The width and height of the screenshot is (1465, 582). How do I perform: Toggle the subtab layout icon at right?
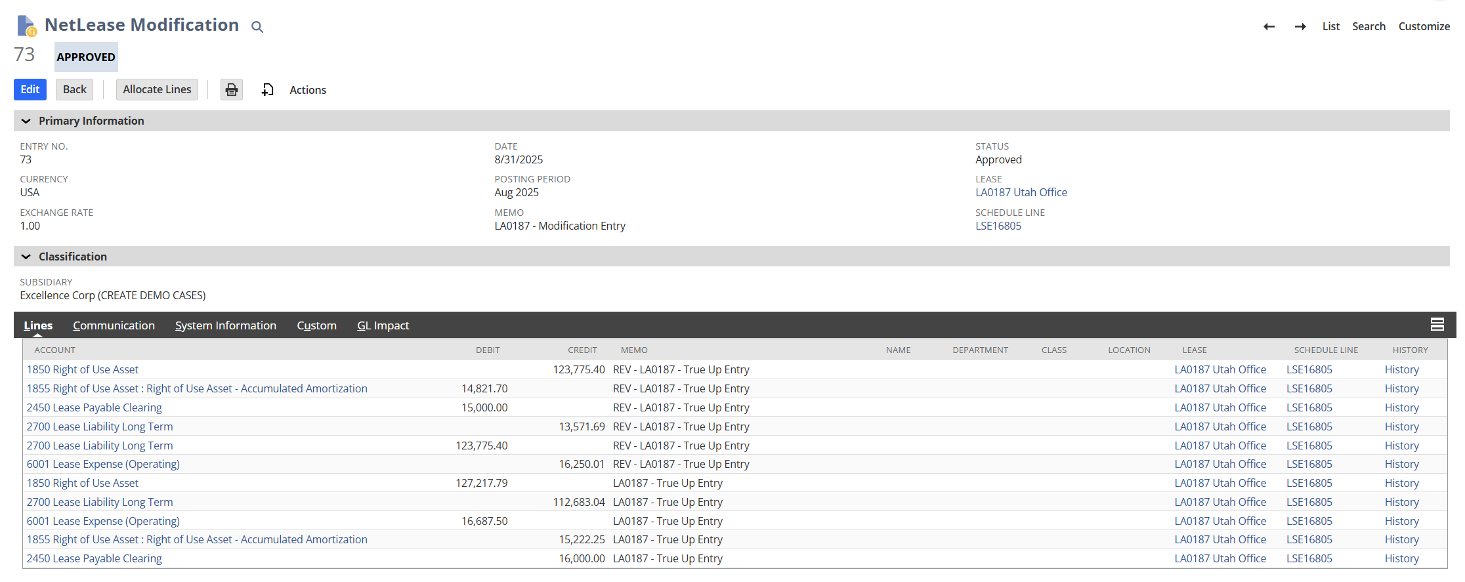point(1437,325)
